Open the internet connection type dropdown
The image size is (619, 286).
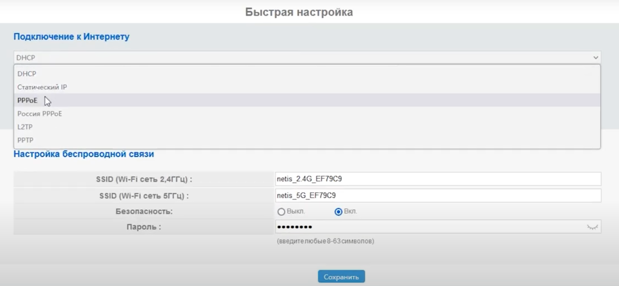point(307,58)
